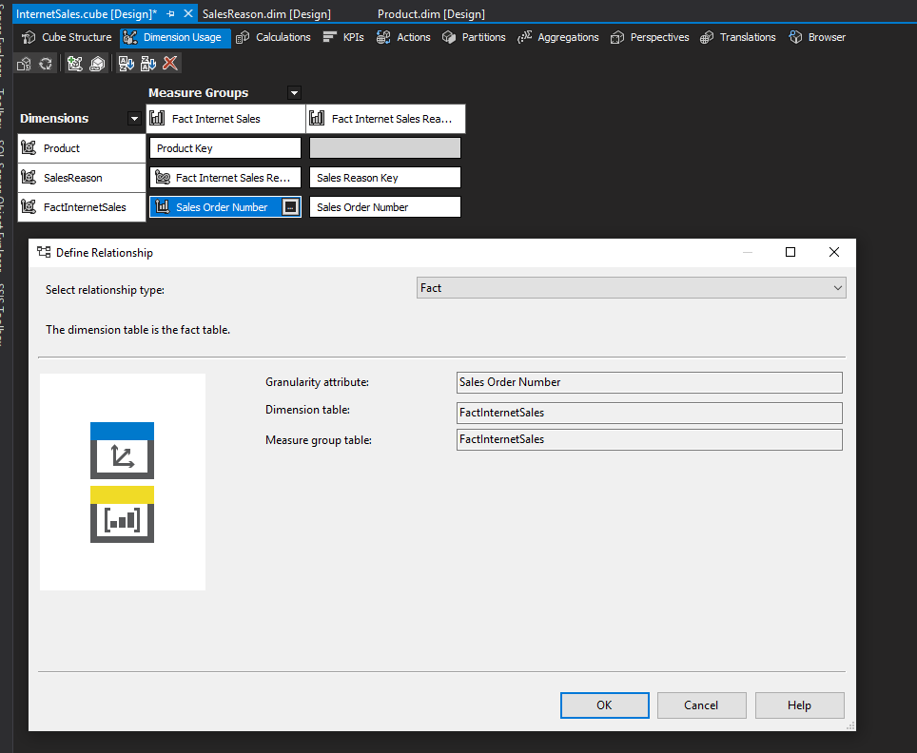This screenshot has width=917, height=753.
Task: Click the sort A-Z ascending toolbar icon
Action: [x=126, y=64]
